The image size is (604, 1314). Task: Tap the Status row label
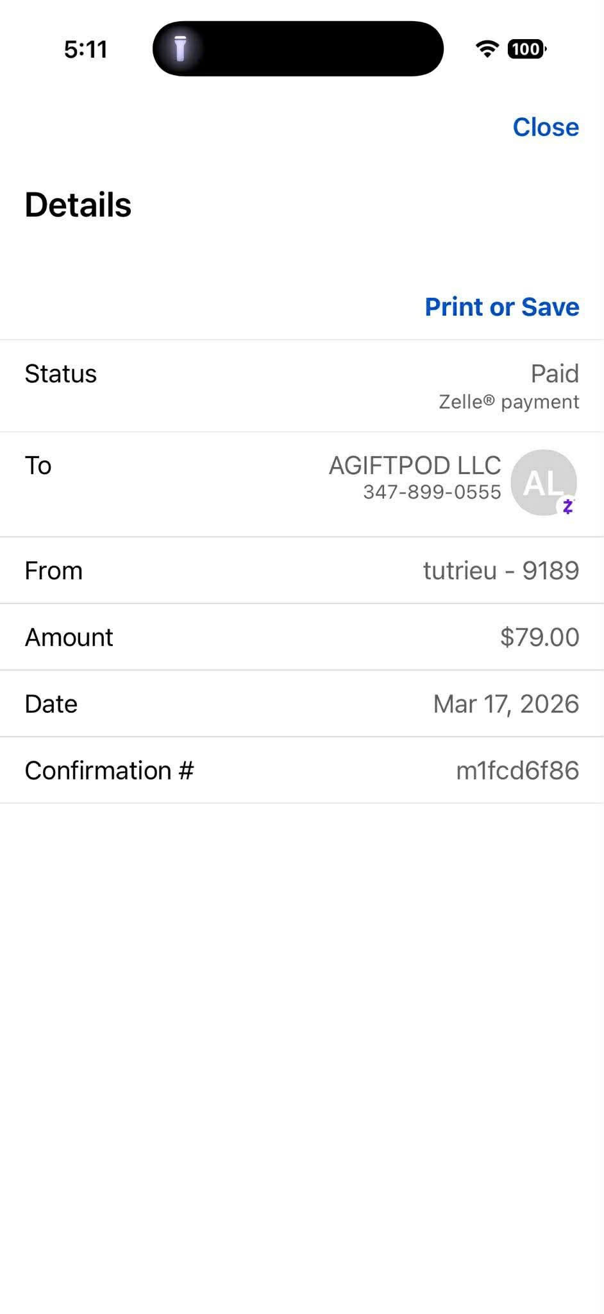(61, 374)
